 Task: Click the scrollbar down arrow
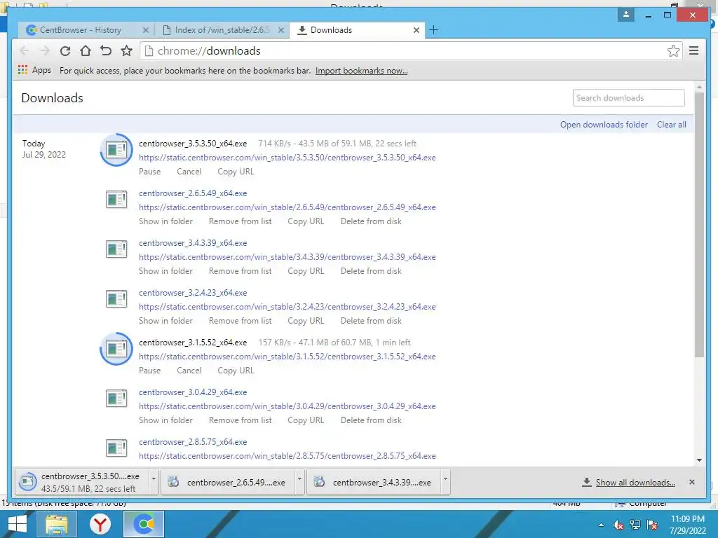tap(699, 460)
